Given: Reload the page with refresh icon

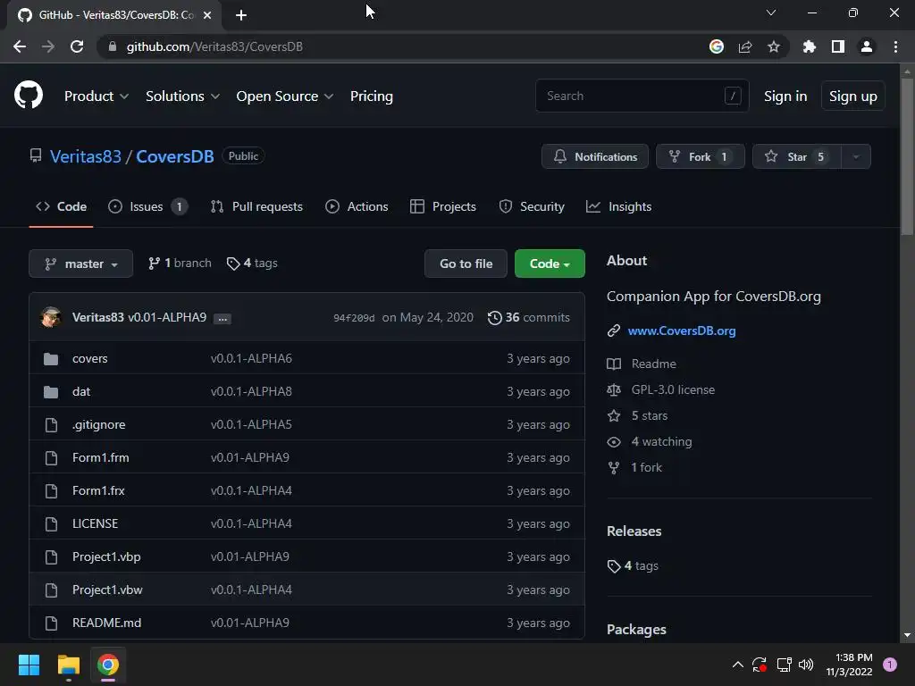Looking at the screenshot, I should (x=77, y=46).
